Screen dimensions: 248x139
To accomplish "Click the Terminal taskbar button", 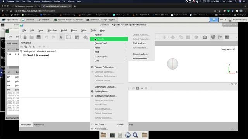I will pyautogui.click(x=102, y=20).
